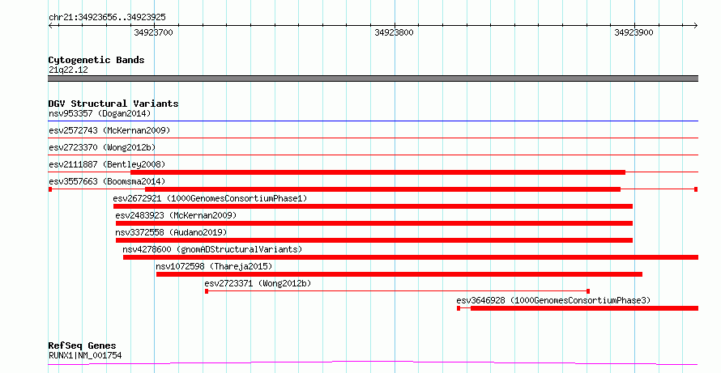Click the right end marker of esv3557663
721x373 pixels.
(x=696, y=189)
